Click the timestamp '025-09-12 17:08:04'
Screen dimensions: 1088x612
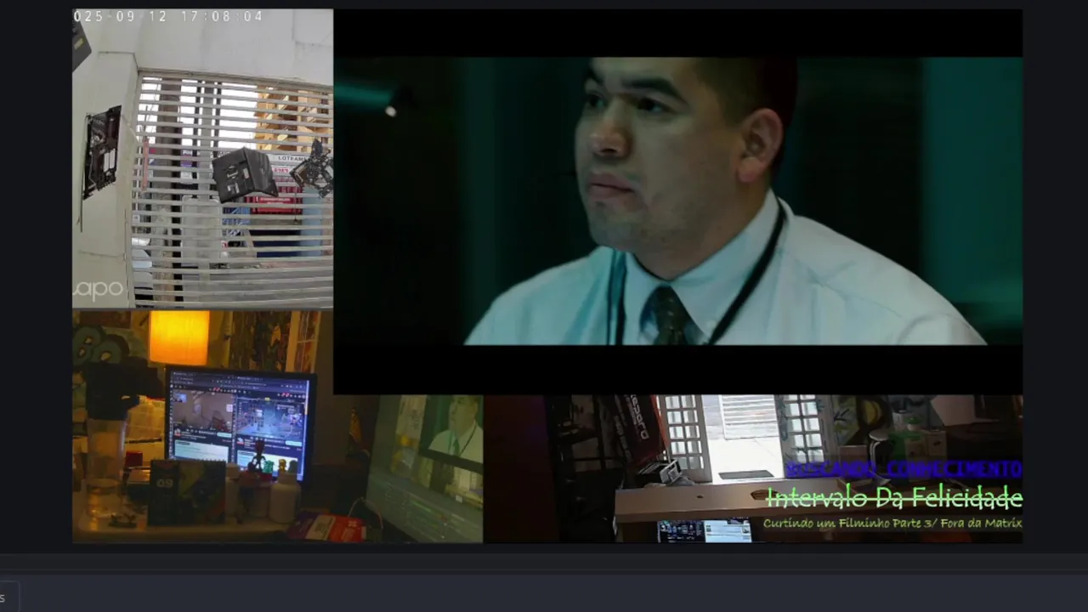tap(168, 16)
